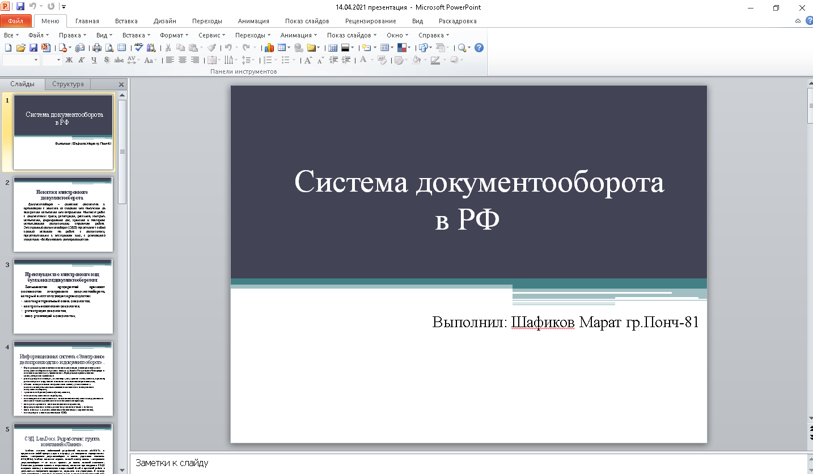The image size is (813, 474).
Task: Click the Open folder icon
Action: click(x=21, y=48)
